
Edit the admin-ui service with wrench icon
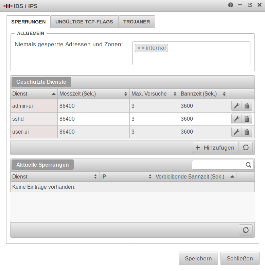236,106
